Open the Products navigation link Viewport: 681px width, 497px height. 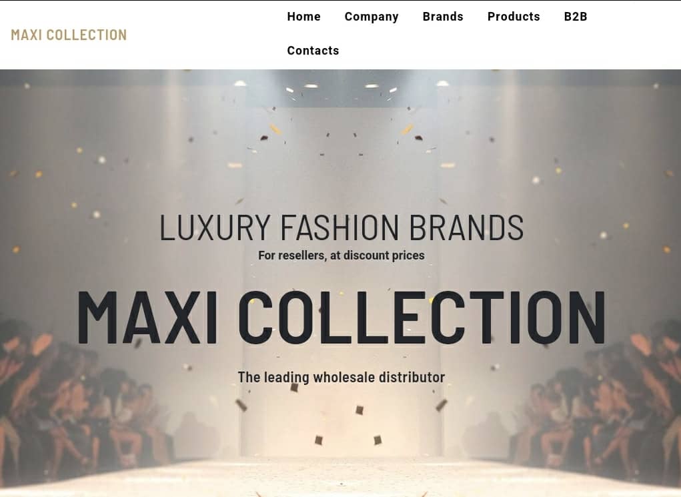514,17
